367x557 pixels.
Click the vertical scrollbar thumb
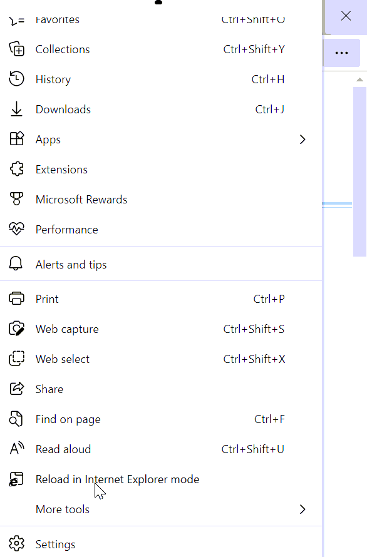(x=359, y=171)
